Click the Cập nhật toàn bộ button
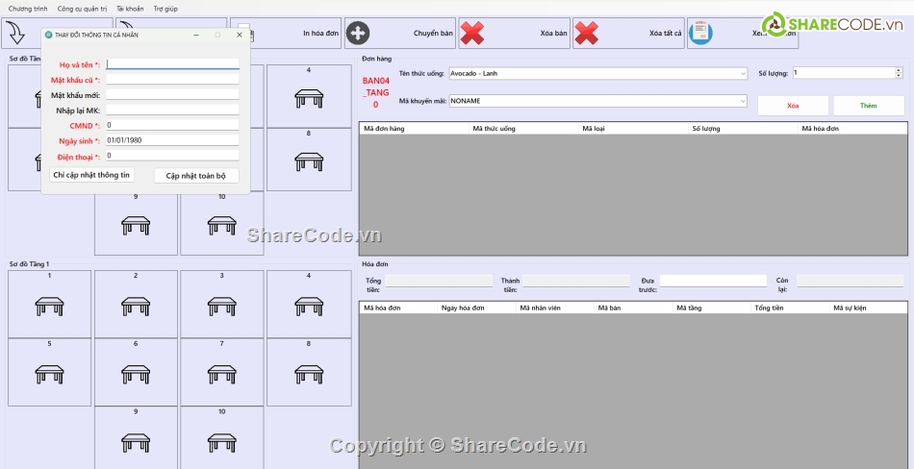This screenshot has width=914, height=469. (196, 176)
